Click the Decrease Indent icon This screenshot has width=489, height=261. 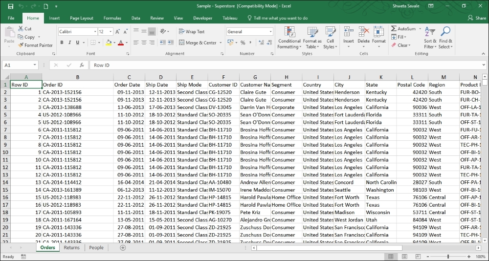(163, 43)
